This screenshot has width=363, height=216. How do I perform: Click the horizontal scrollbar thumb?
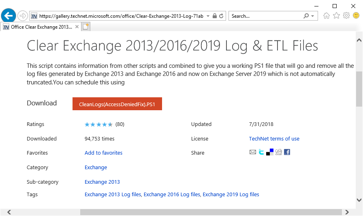point(211,212)
